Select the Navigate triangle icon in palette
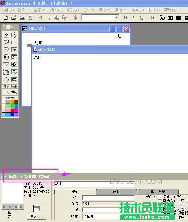Image resolution: width=188 pixels, height=222 pixels. 6,64
